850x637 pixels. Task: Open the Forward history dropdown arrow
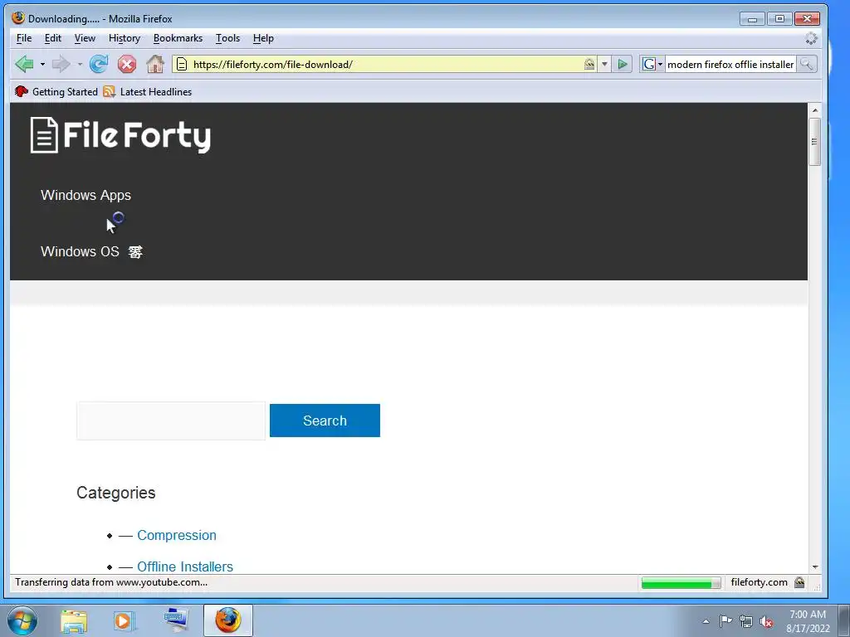click(x=80, y=64)
